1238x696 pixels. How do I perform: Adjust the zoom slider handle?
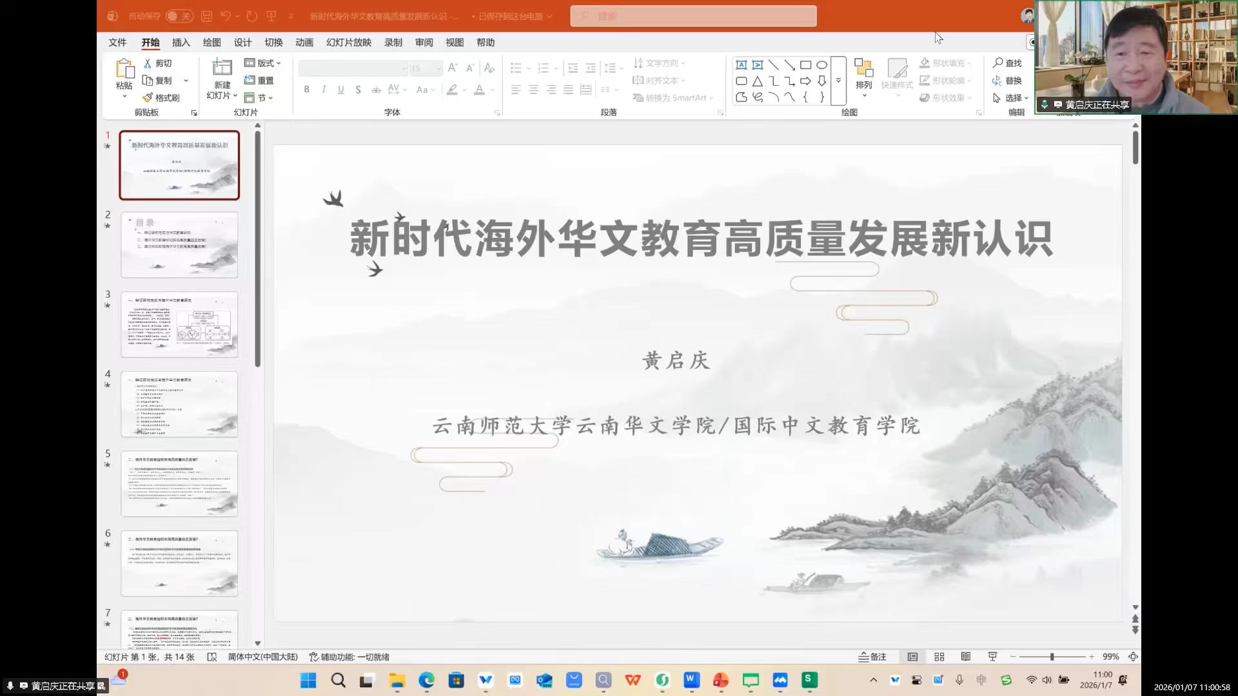pos(1052,657)
